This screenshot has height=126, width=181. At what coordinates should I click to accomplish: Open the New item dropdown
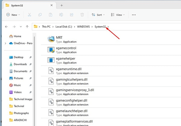[13, 15]
